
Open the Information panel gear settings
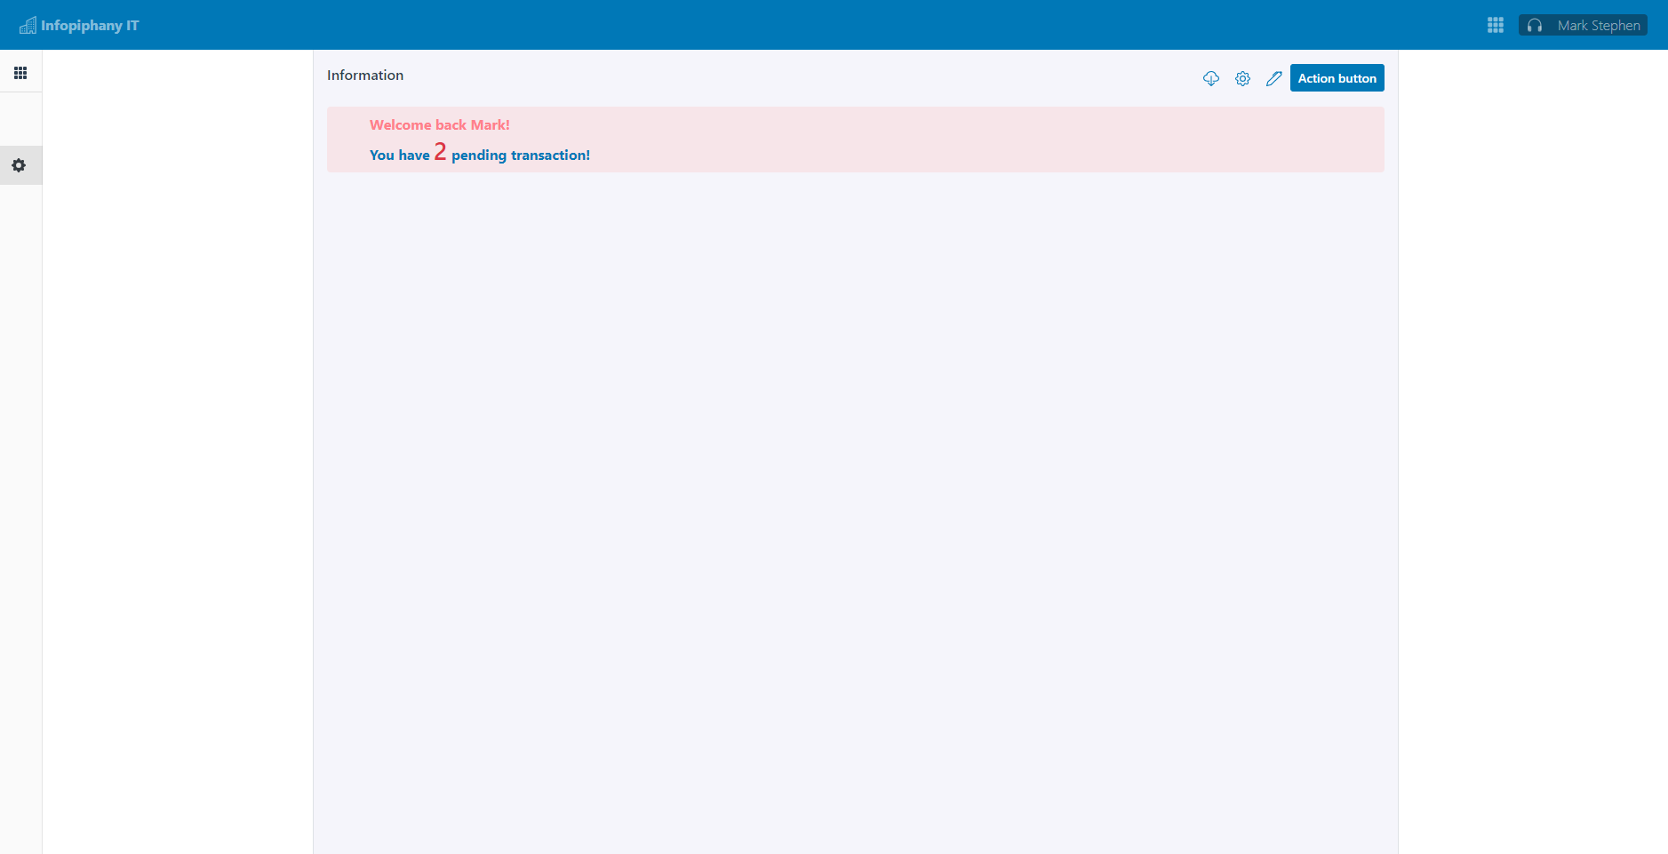(x=1242, y=78)
